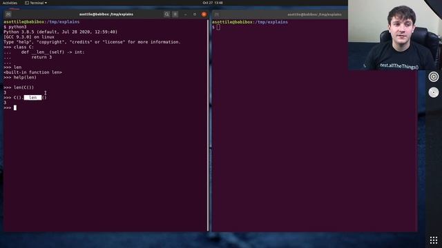
Task: Click the right terminal's title bar text
Action: (314, 14)
